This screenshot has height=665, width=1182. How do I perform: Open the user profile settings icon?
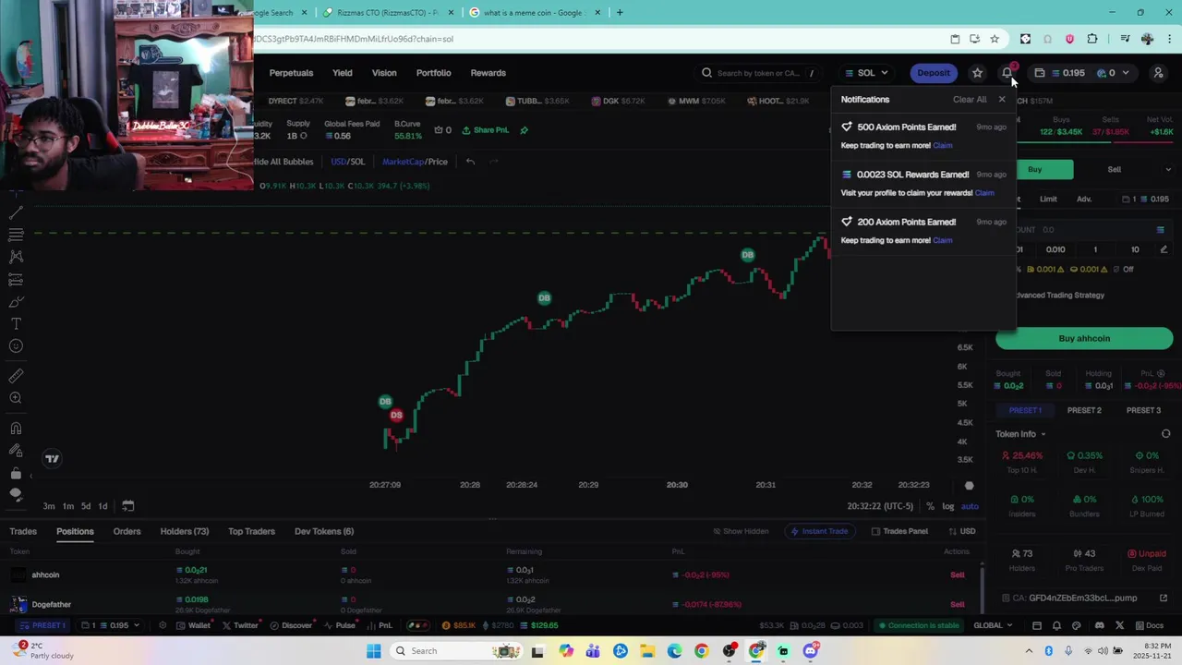click(x=1158, y=73)
